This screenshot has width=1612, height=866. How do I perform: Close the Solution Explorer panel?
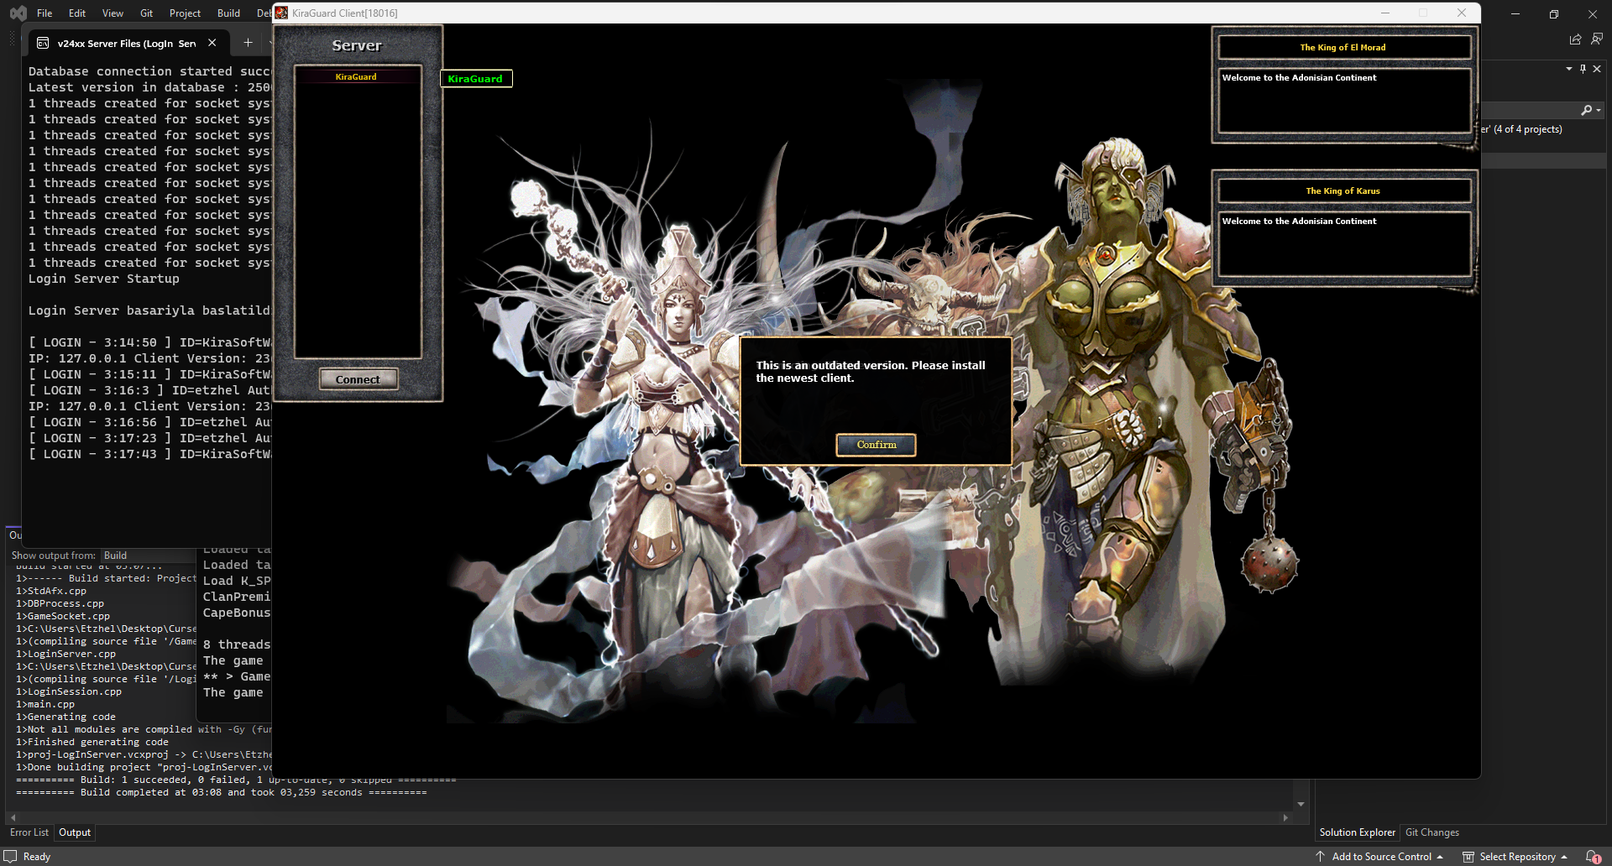1597,69
